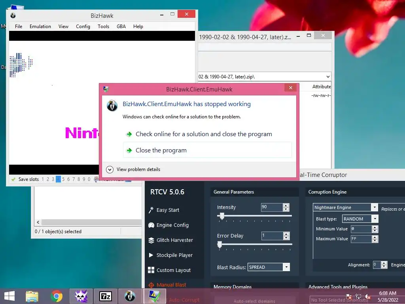The height and width of the screenshot is (304, 405).
Task: Open Action Center flag in system tray
Action: pyautogui.click(x=349, y=296)
